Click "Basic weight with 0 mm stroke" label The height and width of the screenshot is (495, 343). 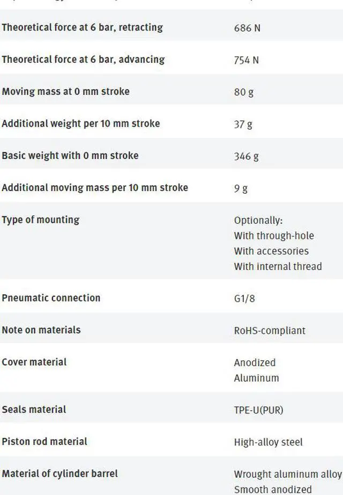click(x=70, y=156)
